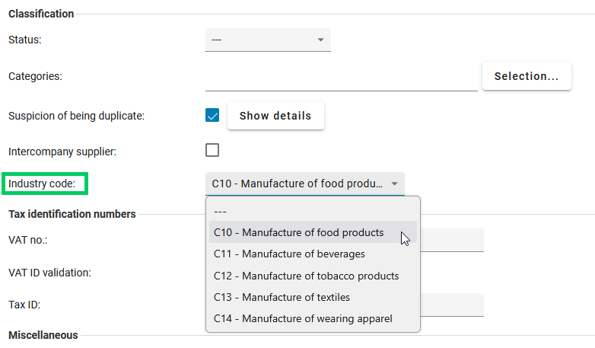This screenshot has width=595, height=348.
Task: Click the Show details button
Action: (x=275, y=116)
